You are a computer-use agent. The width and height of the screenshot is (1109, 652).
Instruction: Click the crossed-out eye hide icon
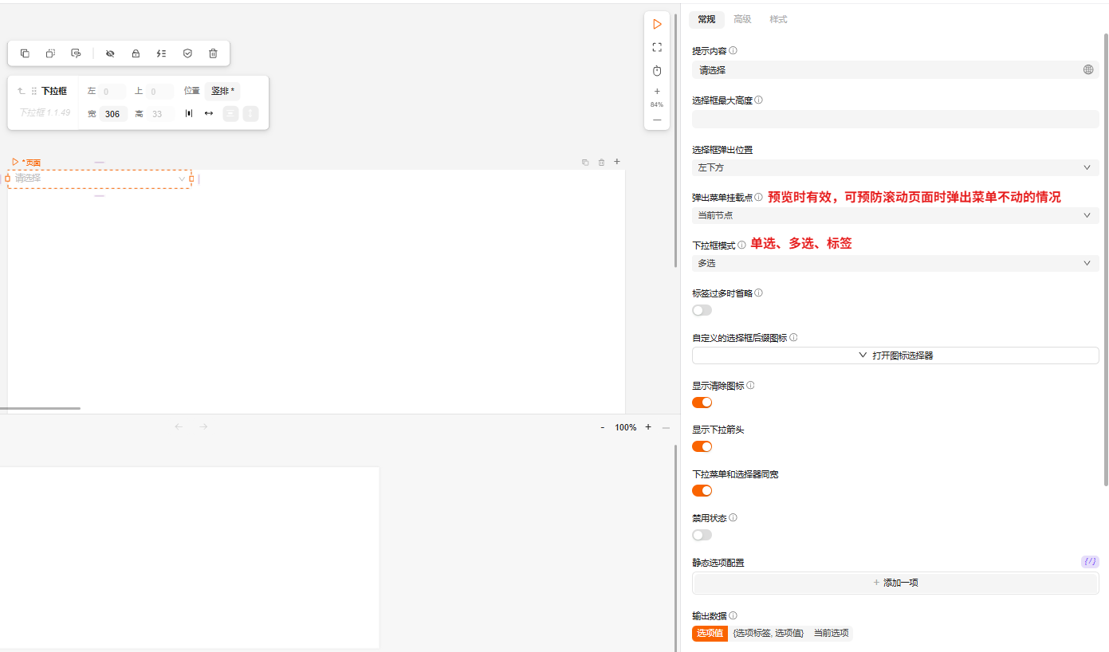pyautogui.click(x=110, y=53)
